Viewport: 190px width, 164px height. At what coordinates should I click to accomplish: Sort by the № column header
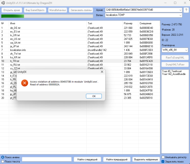pos(5,23)
